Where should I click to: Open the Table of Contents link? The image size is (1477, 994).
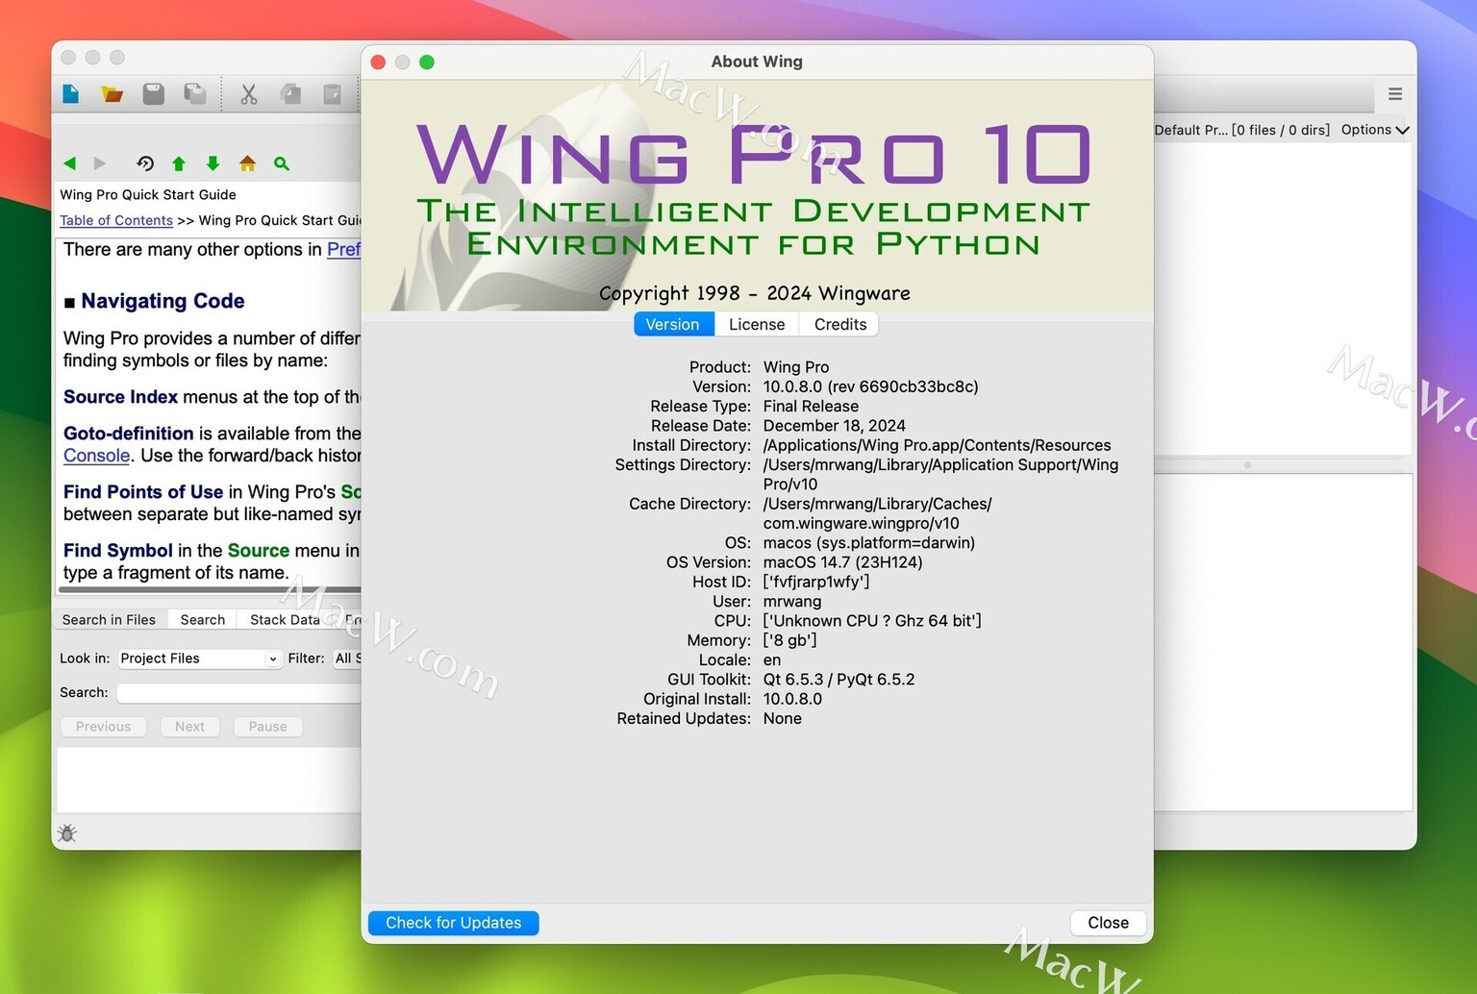116,220
